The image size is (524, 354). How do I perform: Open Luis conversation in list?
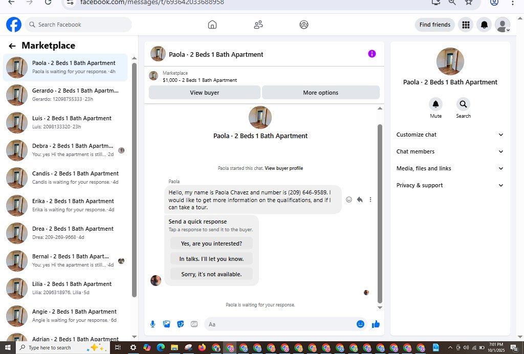point(65,123)
